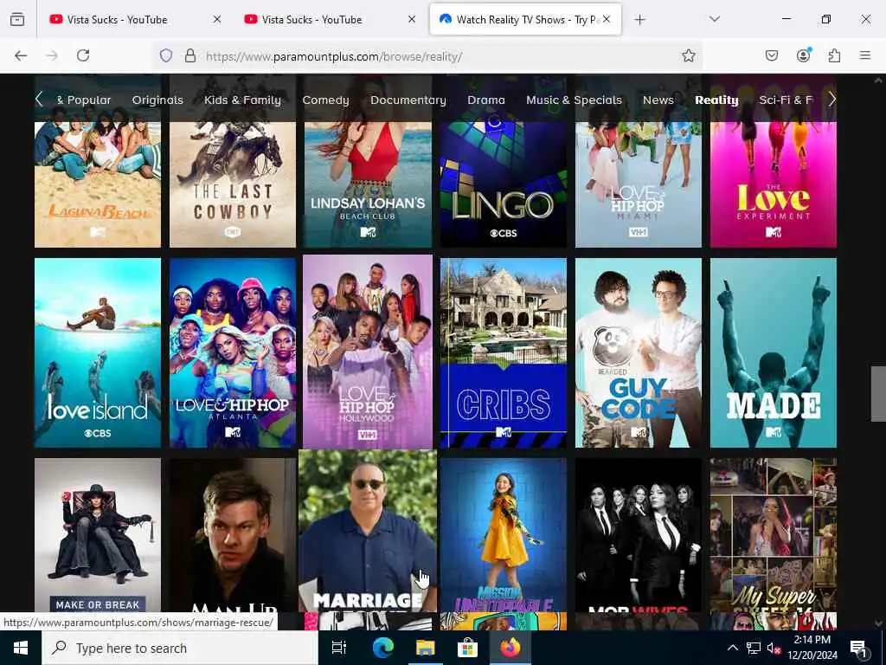The width and height of the screenshot is (886, 665).
Task: Select the Popular genre tab
Action: (x=84, y=100)
